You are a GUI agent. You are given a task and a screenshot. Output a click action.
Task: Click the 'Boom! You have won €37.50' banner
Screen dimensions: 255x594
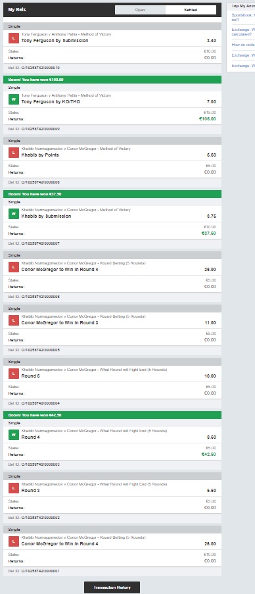pyautogui.click(x=112, y=194)
